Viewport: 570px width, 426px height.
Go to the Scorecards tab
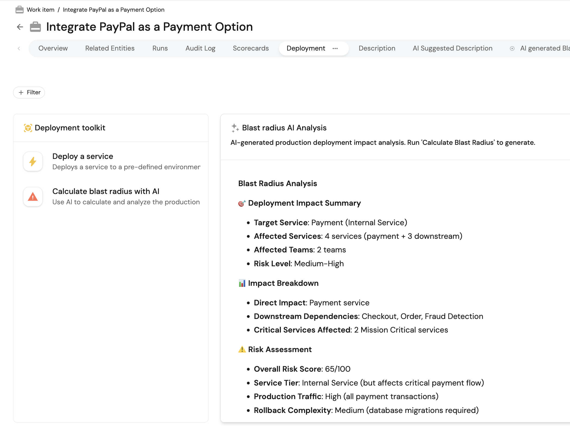coord(250,48)
